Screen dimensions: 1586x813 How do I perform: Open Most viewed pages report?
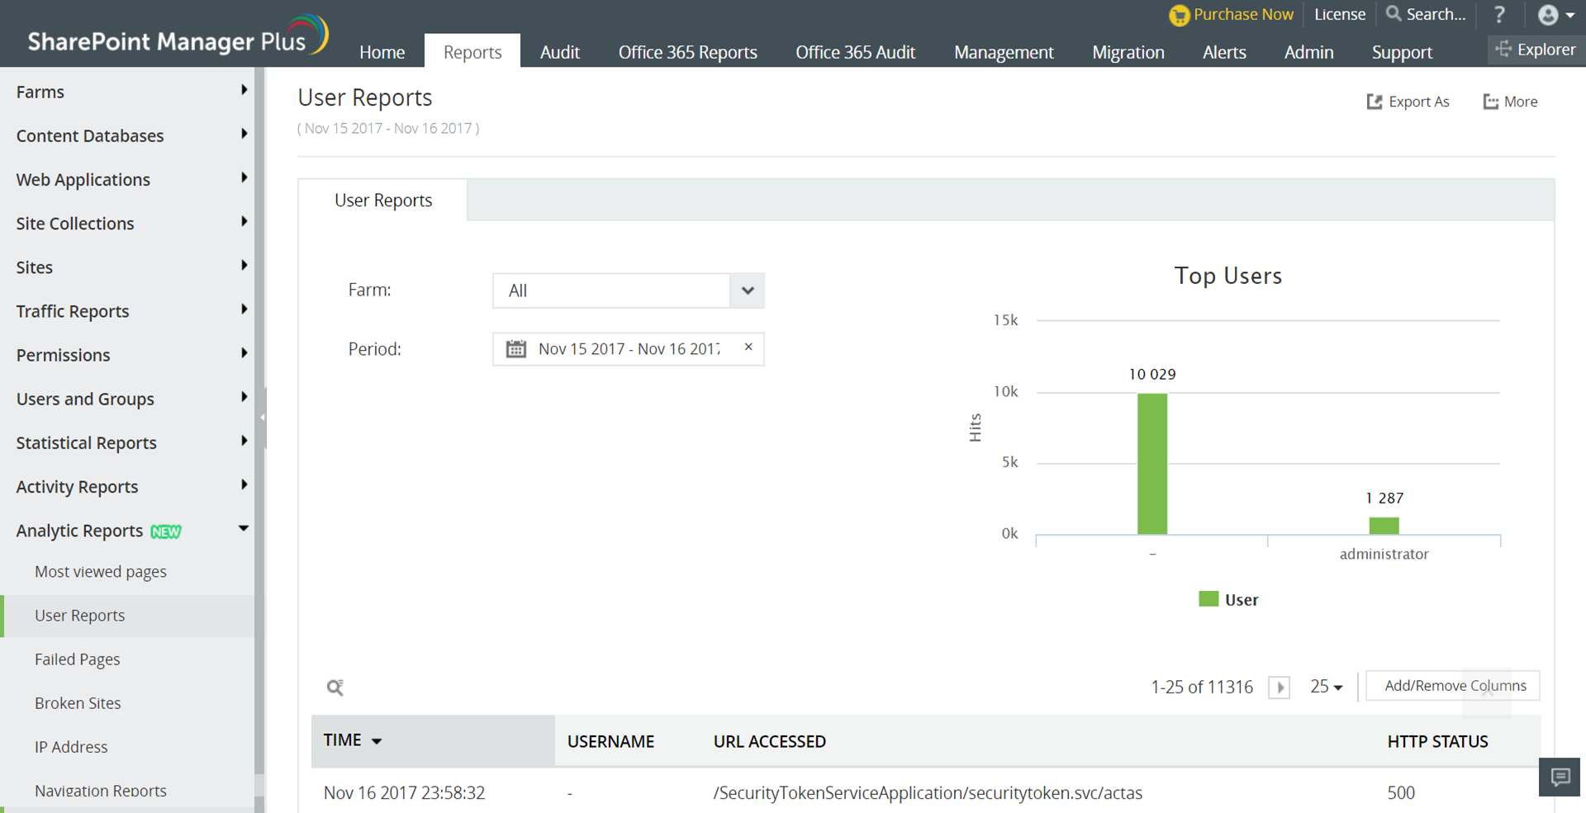tap(101, 571)
